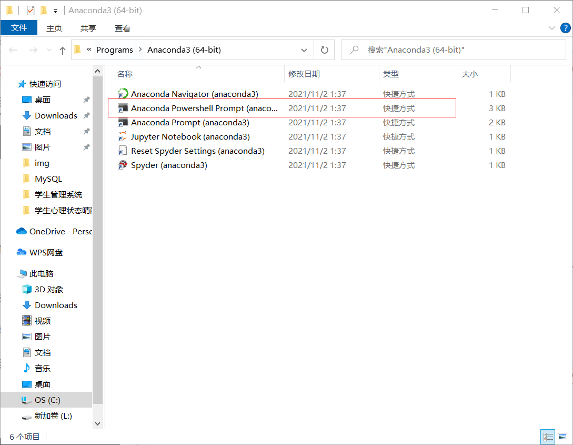Select the Spyder (anaconda3) icon
573x445 pixels.
pos(123,165)
